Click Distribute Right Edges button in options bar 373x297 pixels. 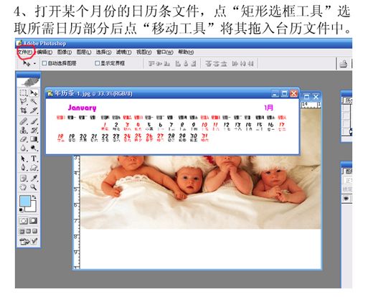250,64
